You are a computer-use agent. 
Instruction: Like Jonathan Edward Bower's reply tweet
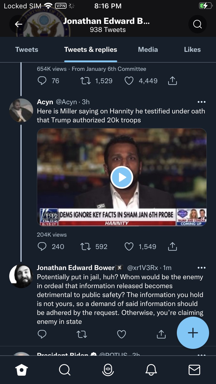click(122, 334)
